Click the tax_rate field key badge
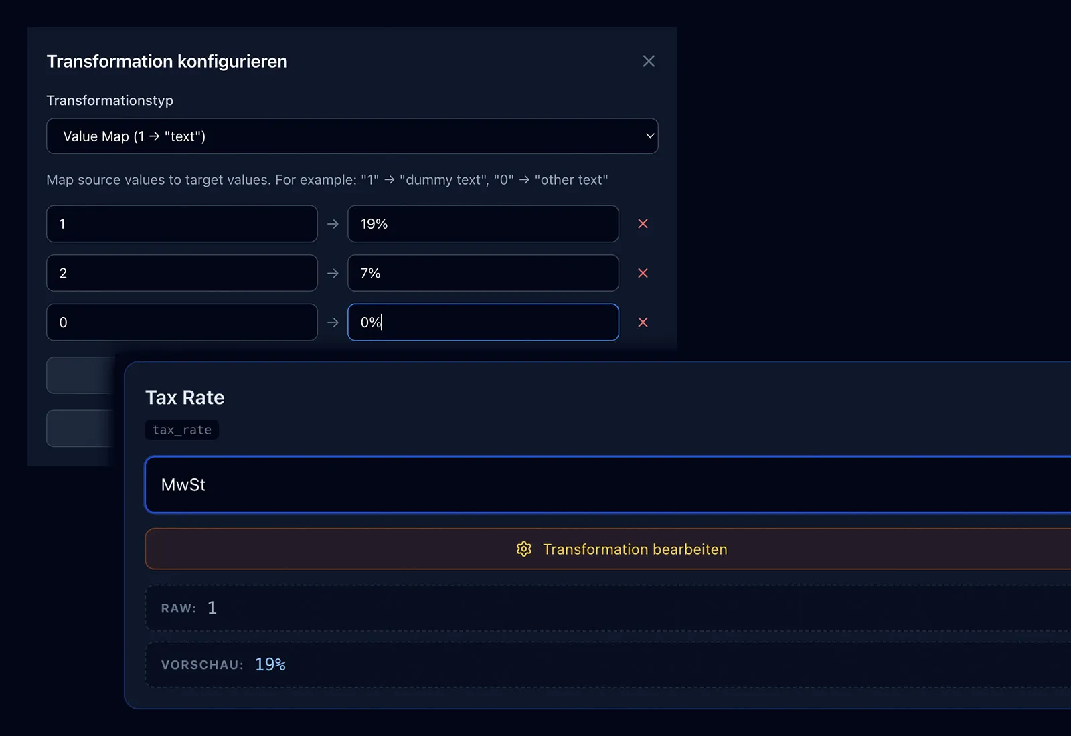This screenshot has height=736, width=1071. click(x=182, y=430)
